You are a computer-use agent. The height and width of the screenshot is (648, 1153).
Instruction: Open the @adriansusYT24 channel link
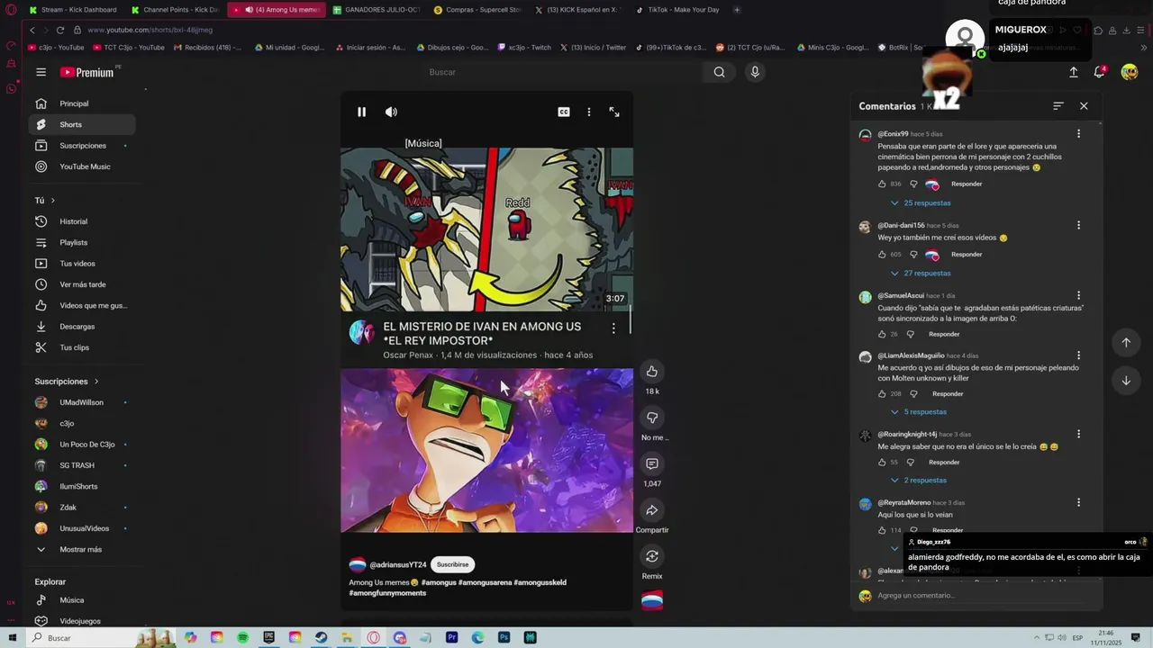click(397, 564)
